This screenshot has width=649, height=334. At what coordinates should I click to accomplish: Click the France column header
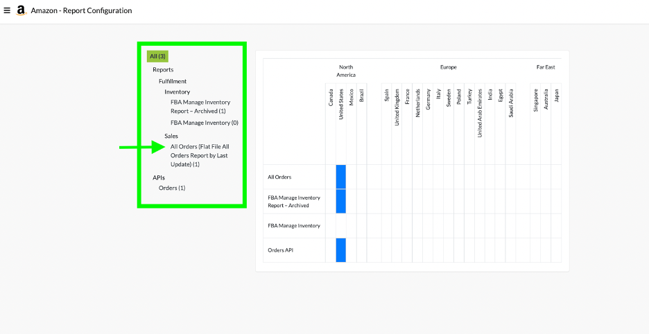[x=407, y=96]
